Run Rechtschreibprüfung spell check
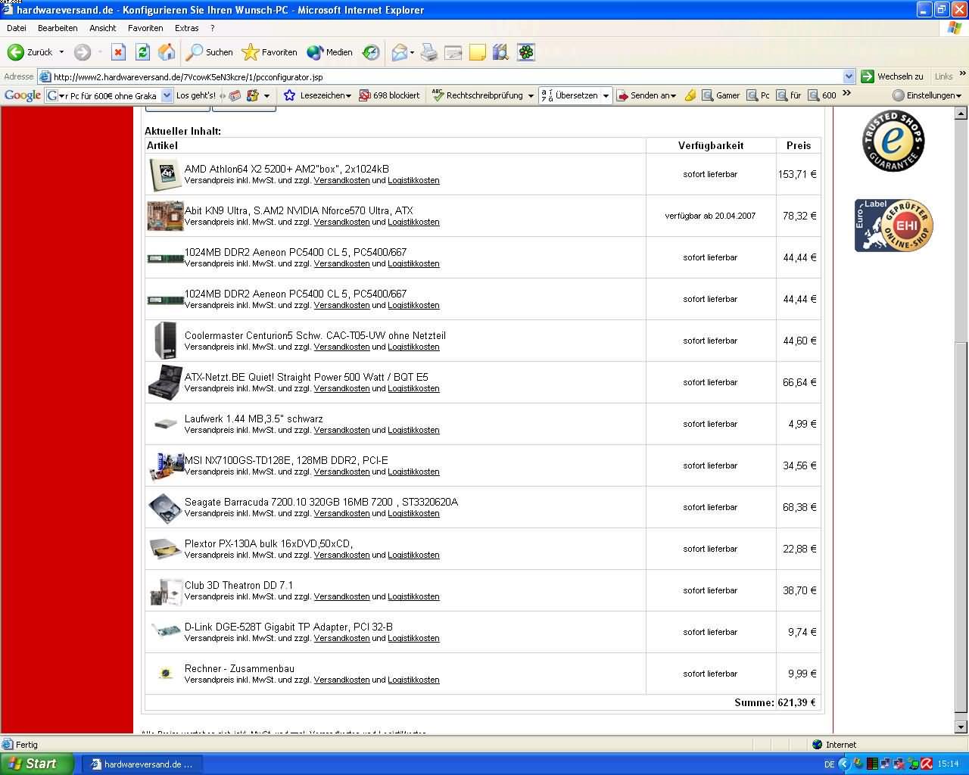Screen dimensions: 969x775 click(x=478, y=95)
